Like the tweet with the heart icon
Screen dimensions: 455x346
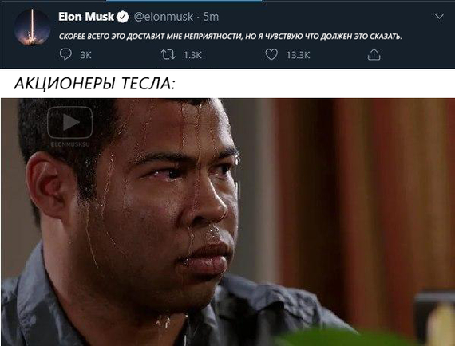tap(271, 54)
